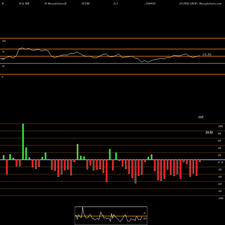Click the tallest green MR bar reaching 100
The image size is (225, 225).
(x=23, y=142)
